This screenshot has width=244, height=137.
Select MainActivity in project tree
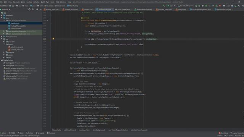[15, 23]
